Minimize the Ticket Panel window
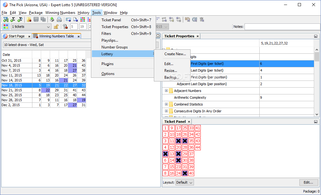This screenshot has height=195, width=321. 316,122
